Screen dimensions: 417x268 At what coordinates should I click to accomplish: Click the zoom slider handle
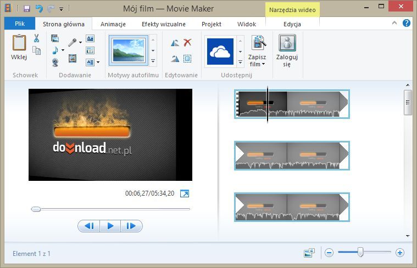tap(360, 252)
